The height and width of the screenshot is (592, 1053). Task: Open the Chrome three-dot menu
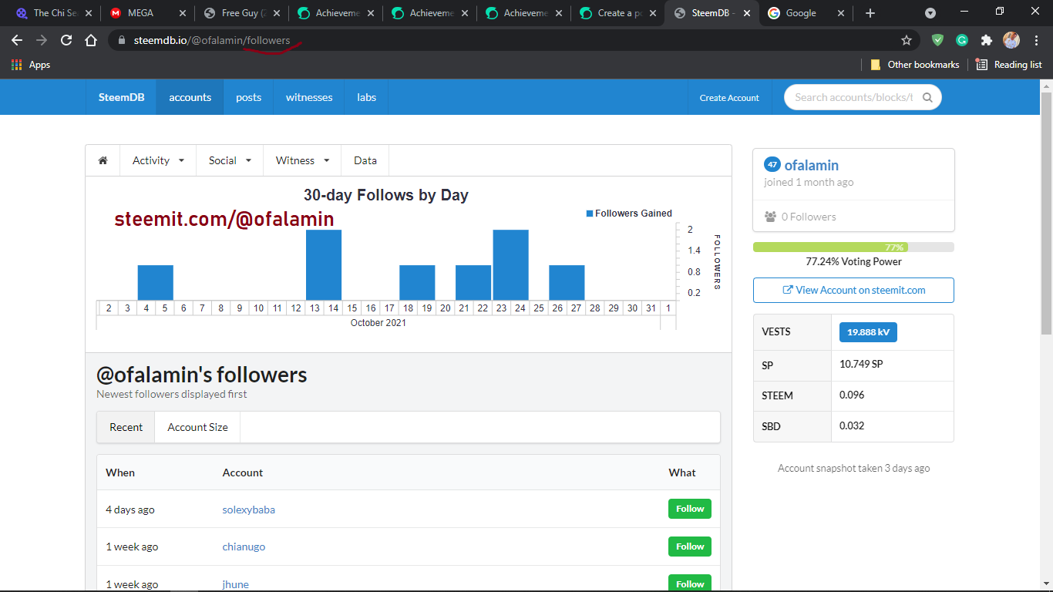[x=1035, y=40]
